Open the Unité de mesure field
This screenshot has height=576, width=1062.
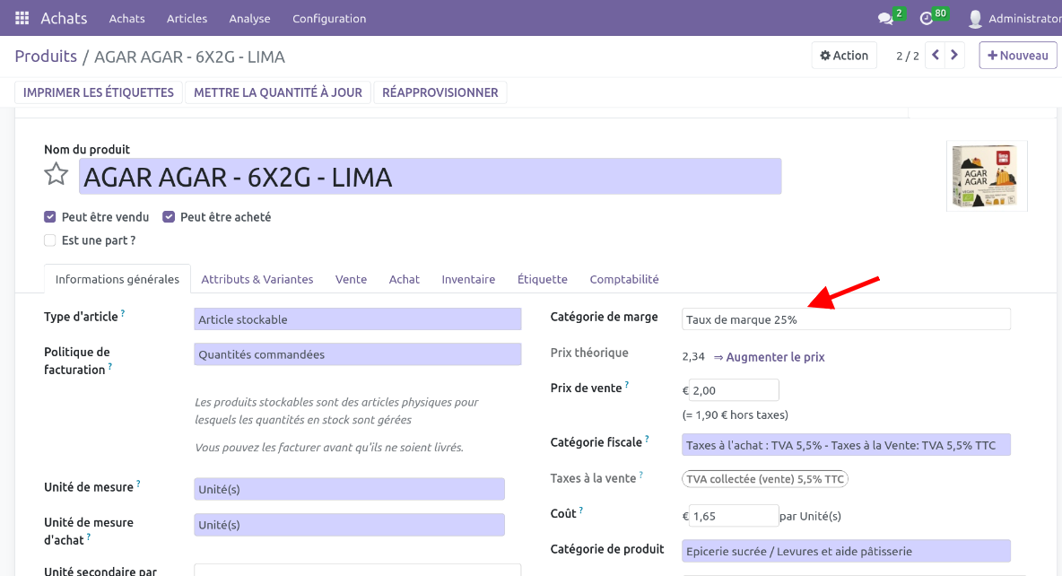[350, 489]
